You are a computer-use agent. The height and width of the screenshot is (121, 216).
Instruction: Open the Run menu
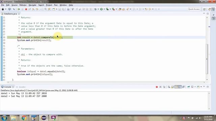(x=56, y=5)
